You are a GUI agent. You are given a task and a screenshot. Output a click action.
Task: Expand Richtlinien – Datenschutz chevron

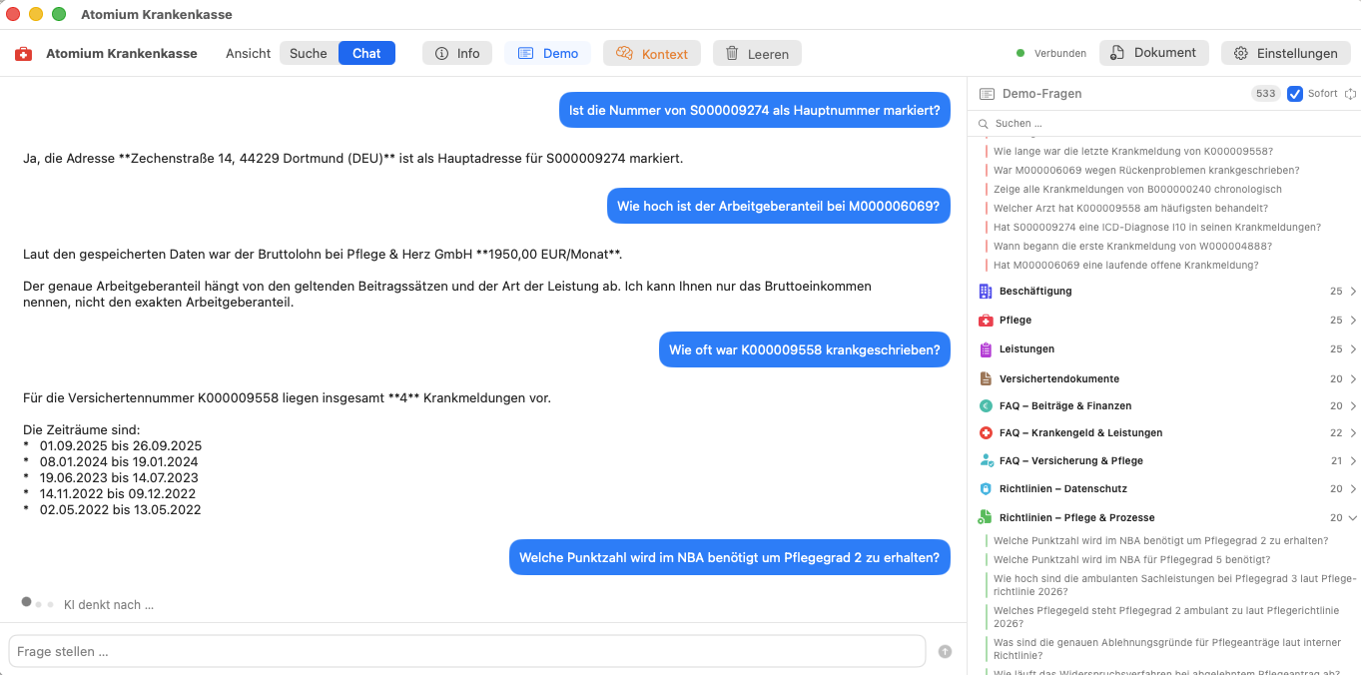[x=1353, y=489]
